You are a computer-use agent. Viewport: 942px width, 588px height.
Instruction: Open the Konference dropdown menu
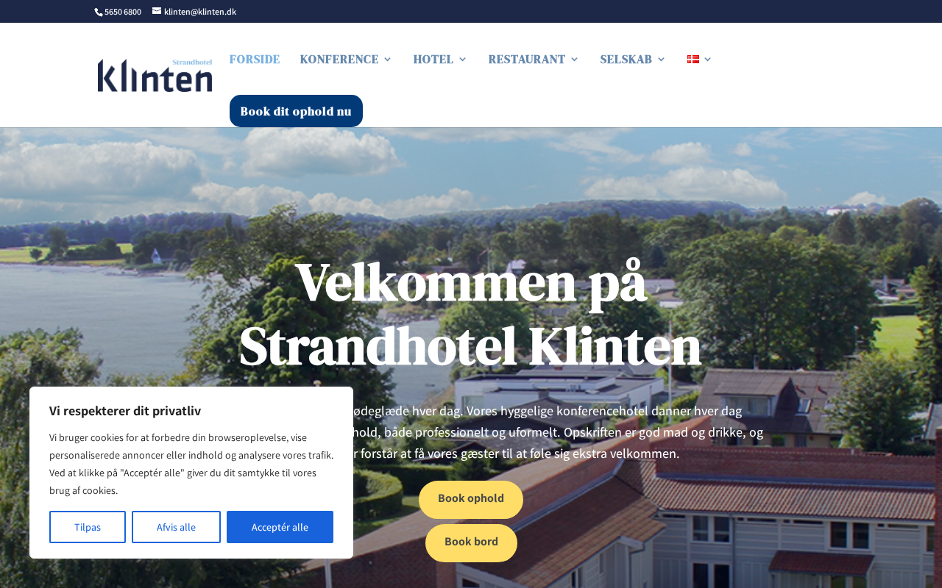point(346,60)
